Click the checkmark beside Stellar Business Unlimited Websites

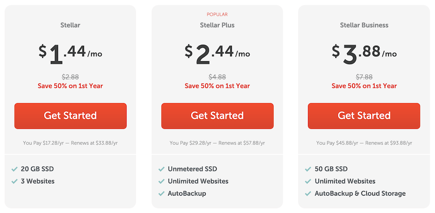point(308,182)
